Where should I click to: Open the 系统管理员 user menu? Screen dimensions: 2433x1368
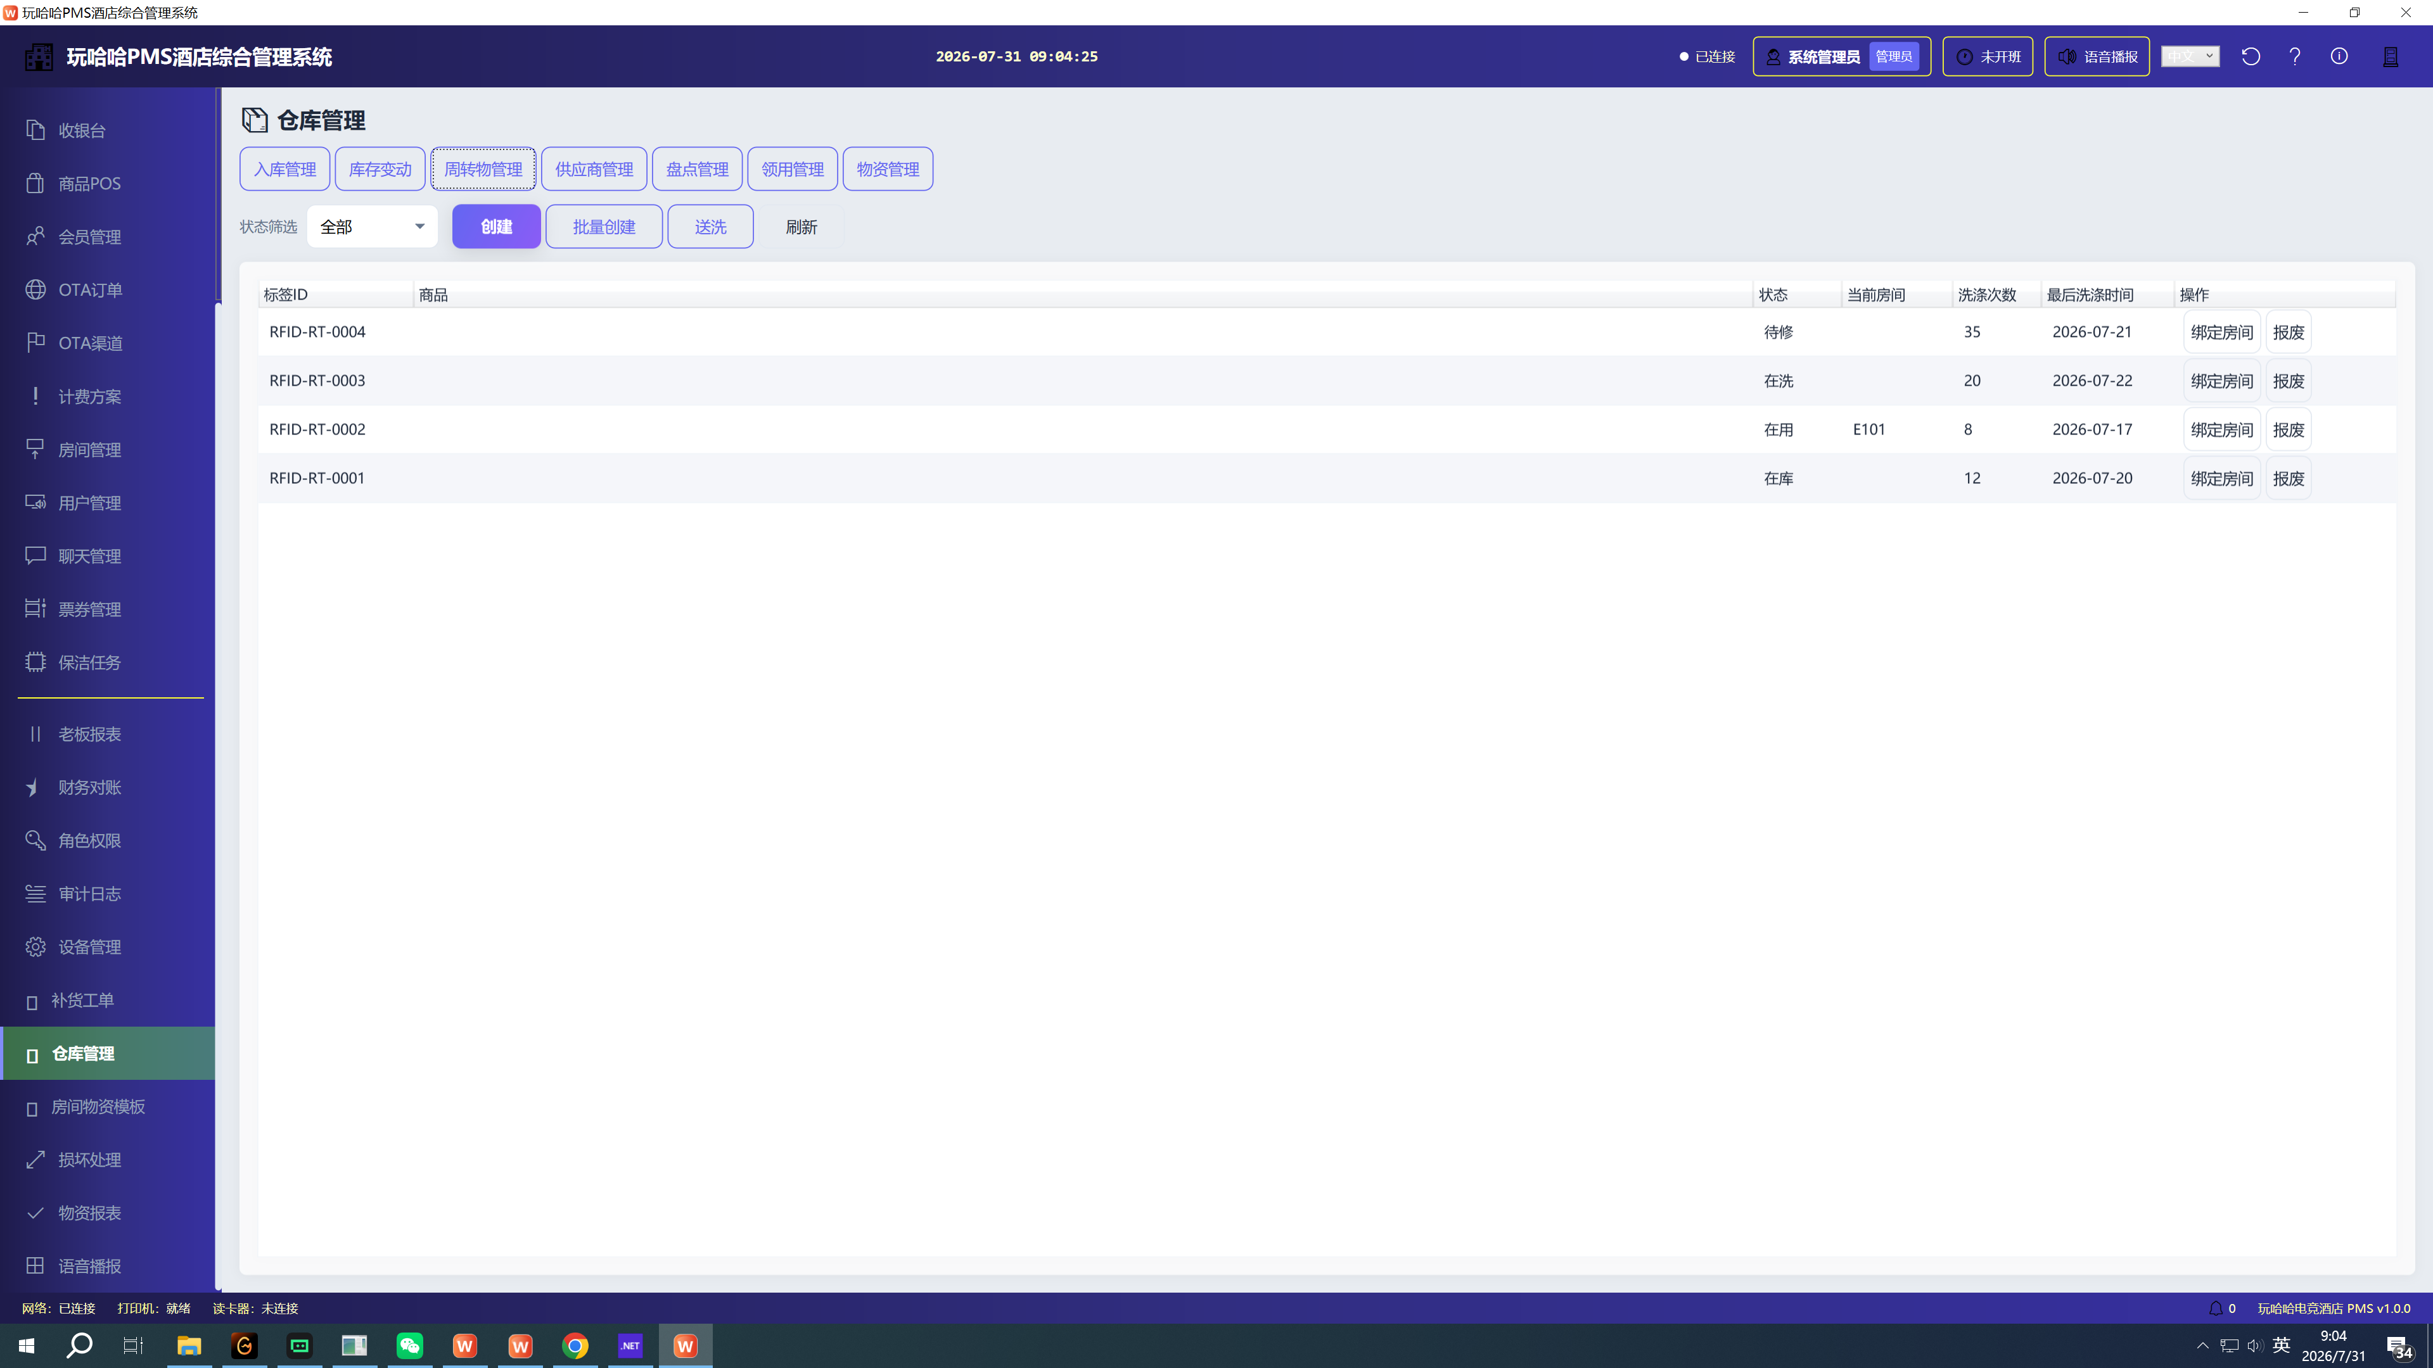(1842, 56)
